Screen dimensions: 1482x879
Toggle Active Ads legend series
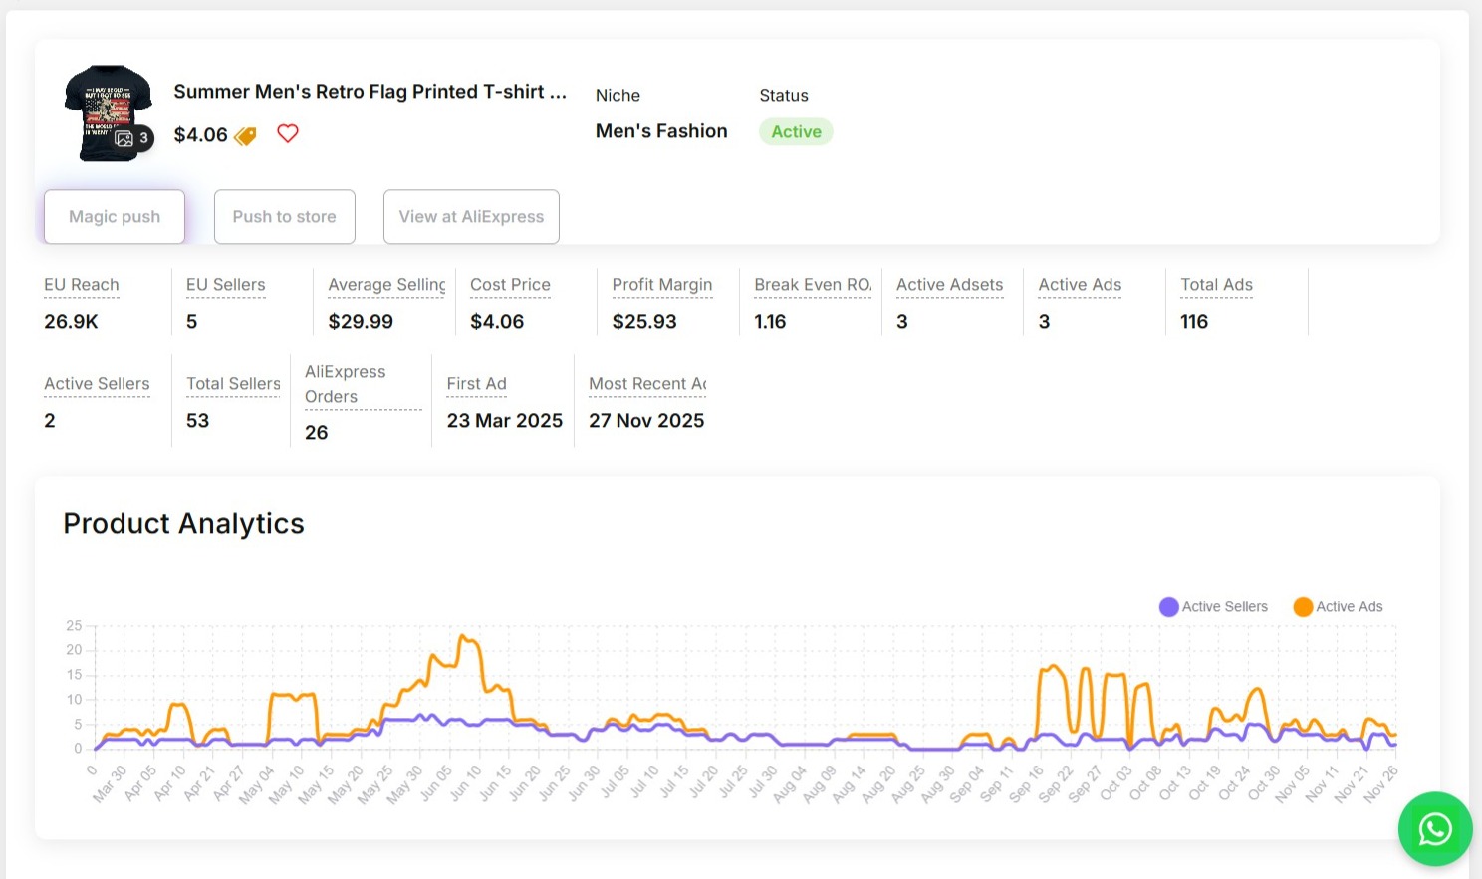(x=1338, y=606)
